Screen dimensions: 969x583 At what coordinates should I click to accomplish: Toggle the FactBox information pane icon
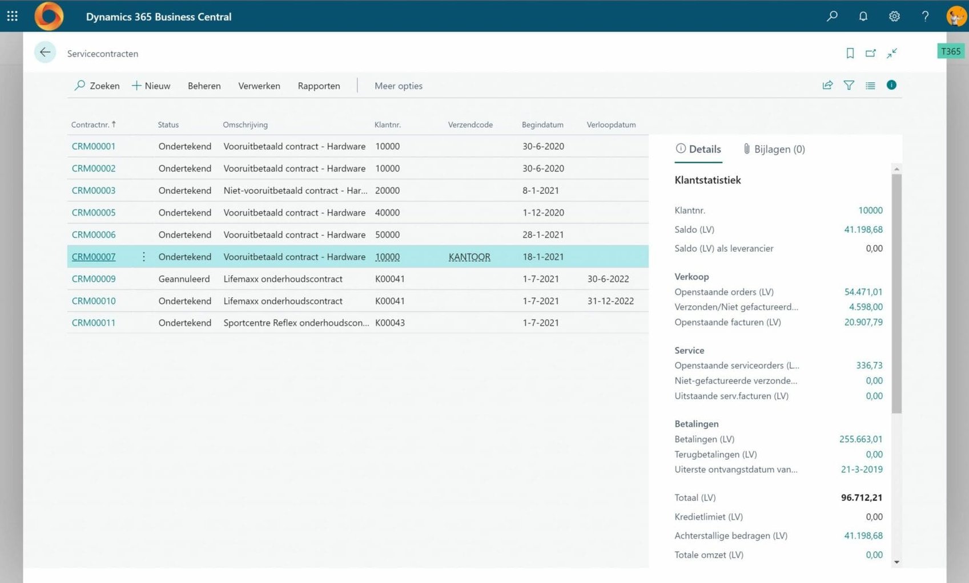click(891, 85)
